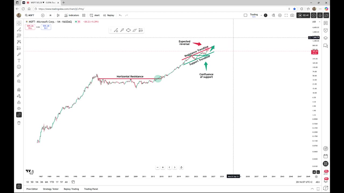This screenshot has height=193, width=344.
Task: Open the quick search icon
Action: (274, 15)
